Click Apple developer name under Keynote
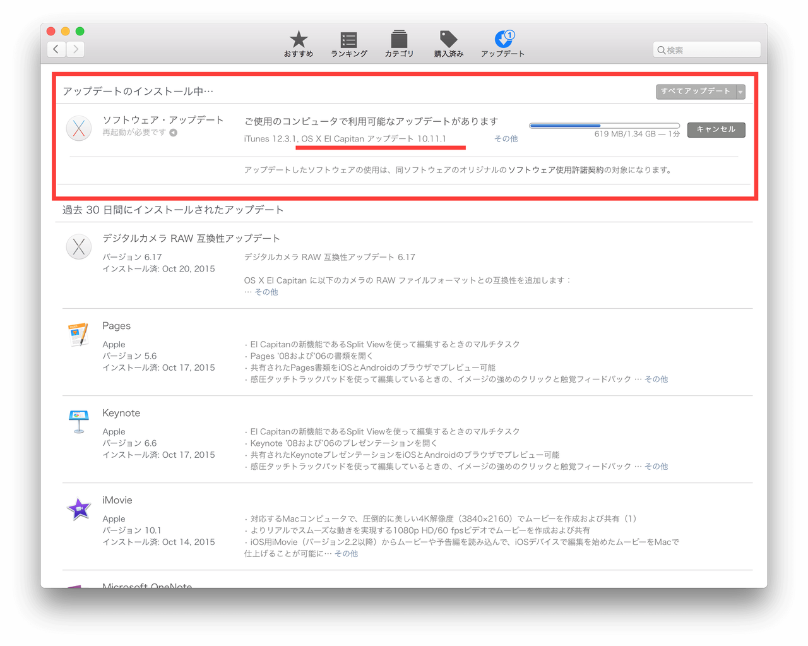The image size is (808, 646). pyautogui.click(x=114, y=431)
